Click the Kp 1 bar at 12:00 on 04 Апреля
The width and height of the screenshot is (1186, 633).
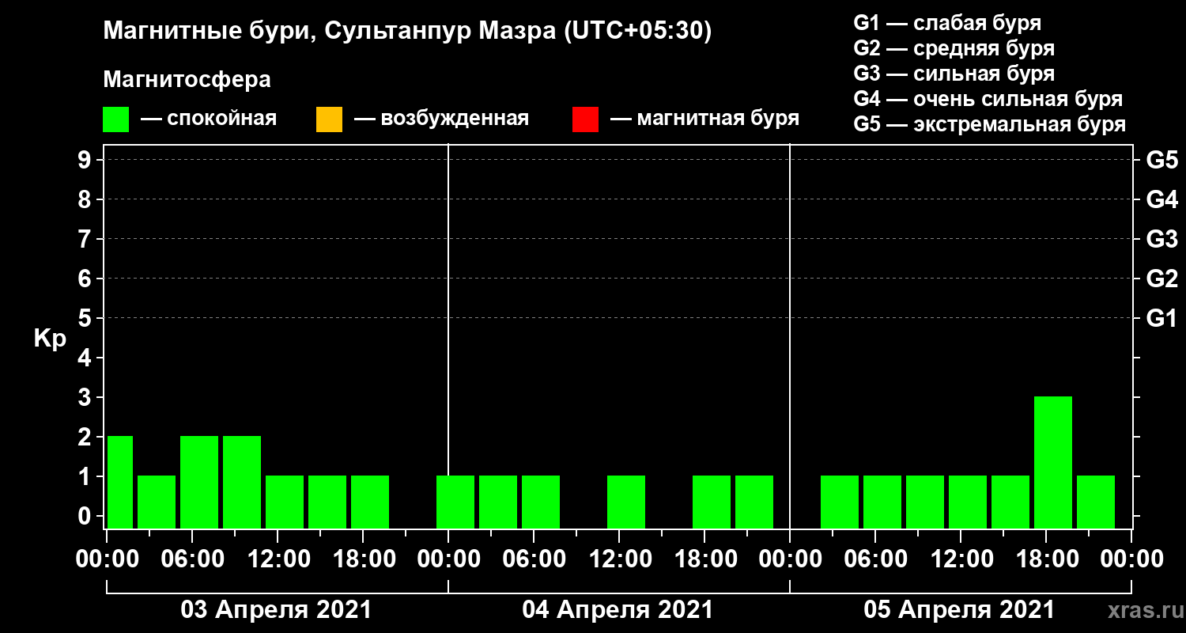pyautogui.click(x=626, y=502)
